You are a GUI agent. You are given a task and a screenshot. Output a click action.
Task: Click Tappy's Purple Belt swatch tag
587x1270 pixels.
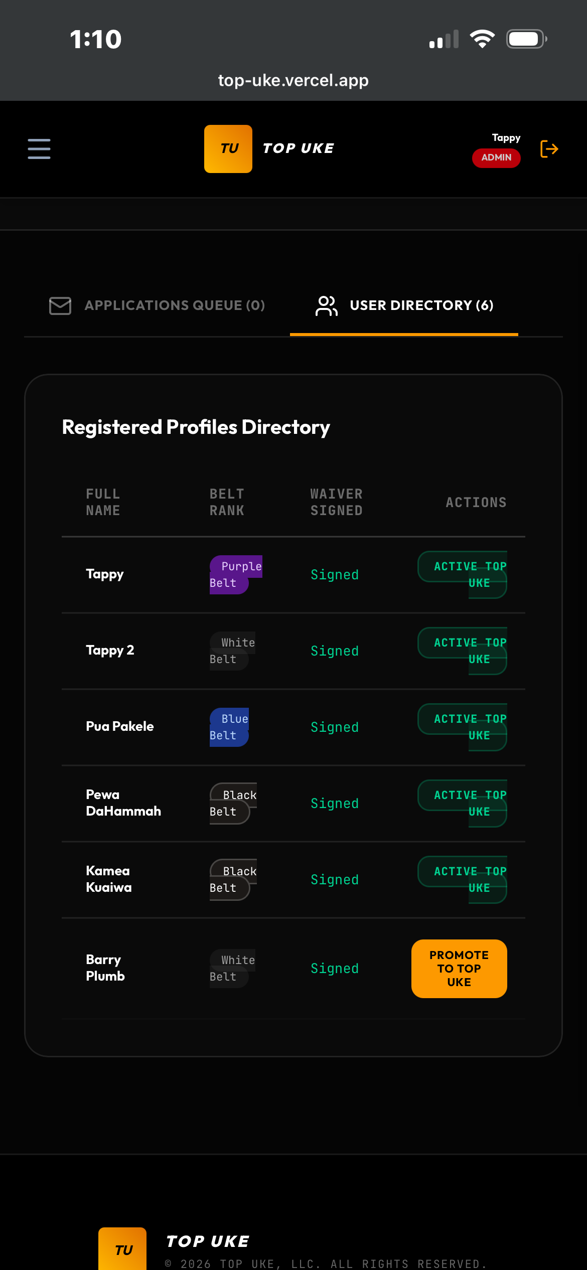(236, 575)
